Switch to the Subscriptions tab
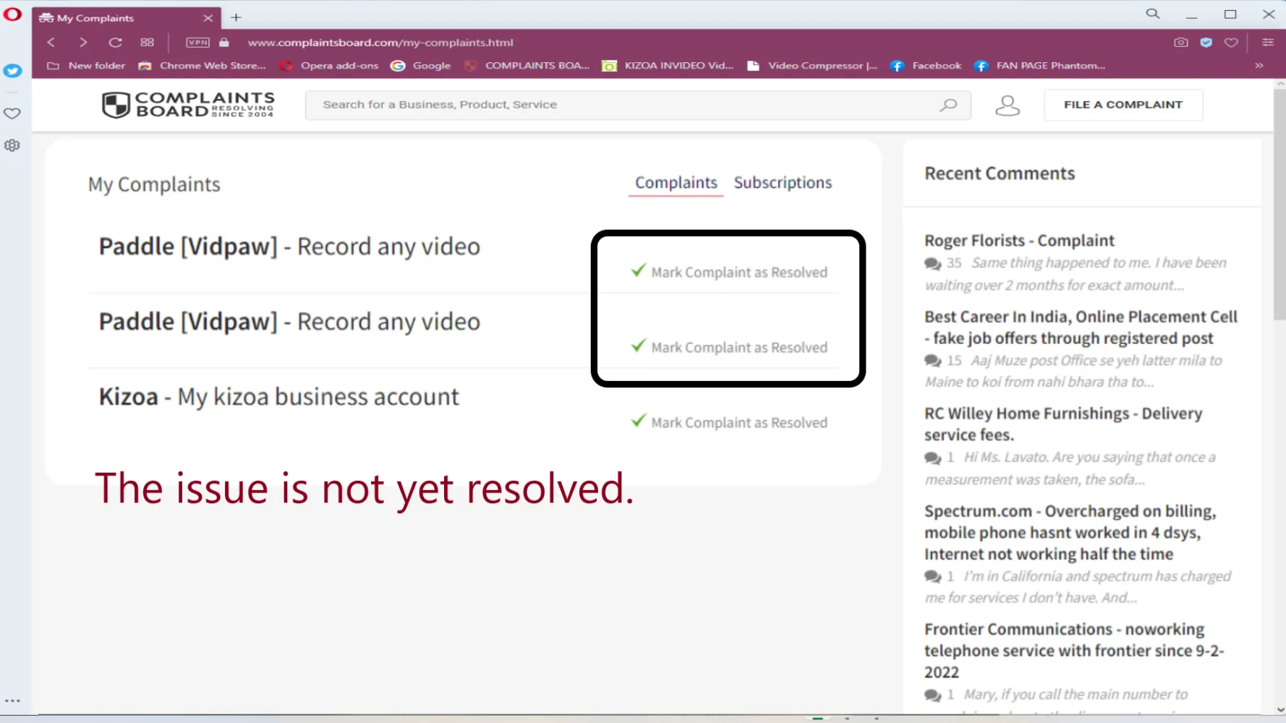The image size is (1286, 723). 783,183
